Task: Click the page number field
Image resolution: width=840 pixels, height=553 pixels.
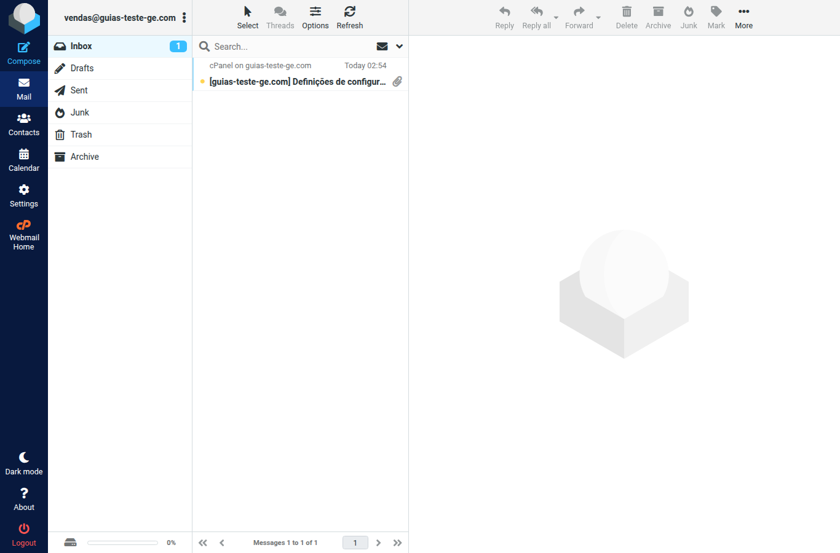Action: pyautogui.click(x=355, y=543)
